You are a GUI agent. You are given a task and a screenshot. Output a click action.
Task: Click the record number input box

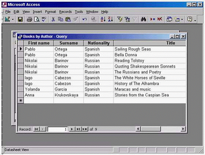[x=58, y=129]
